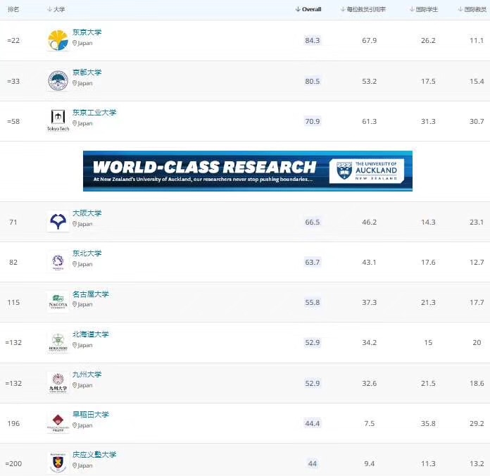Open the Hokkaido University logo
The width and height of the screenshot is (490, 476).
[58, 342]
